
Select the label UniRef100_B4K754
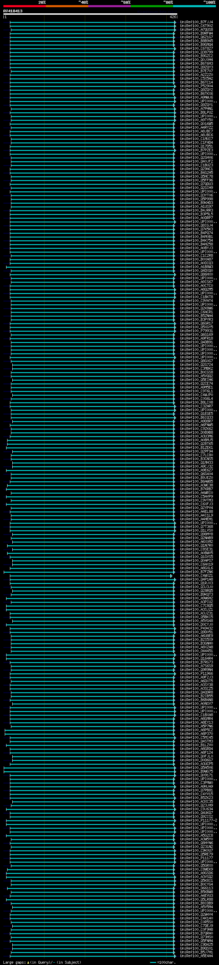click(x=196, y=241)
